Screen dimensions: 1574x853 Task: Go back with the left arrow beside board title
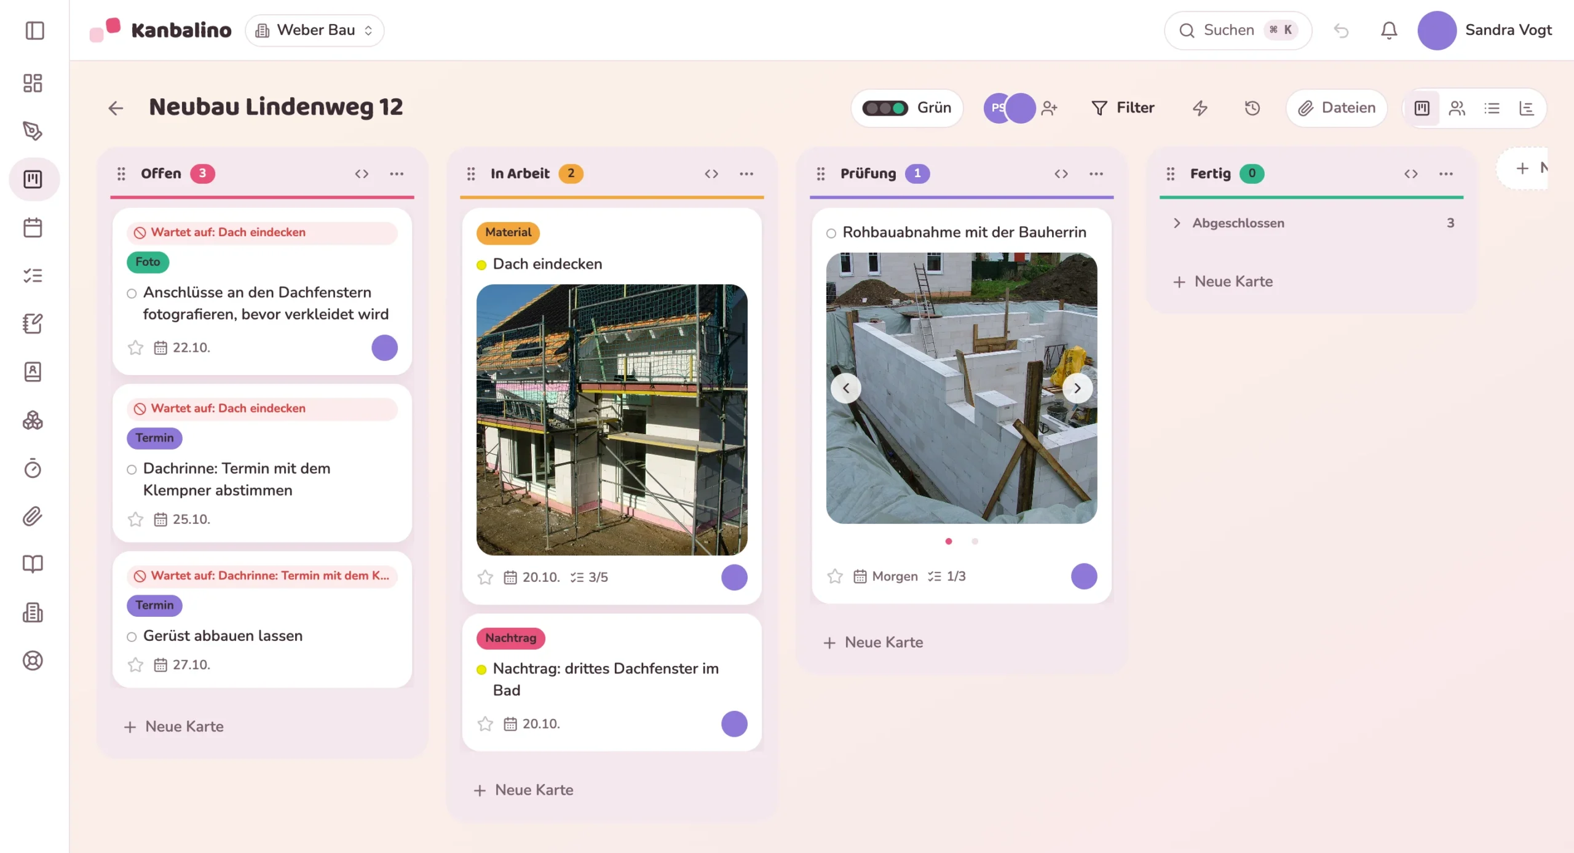116,108
